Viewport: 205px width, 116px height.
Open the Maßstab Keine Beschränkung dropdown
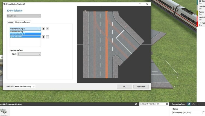[25, 86]
